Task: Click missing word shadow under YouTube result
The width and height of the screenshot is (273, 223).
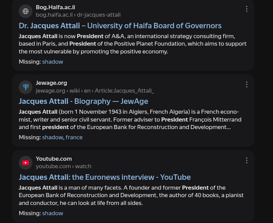Action: click(x=53, y=213)
